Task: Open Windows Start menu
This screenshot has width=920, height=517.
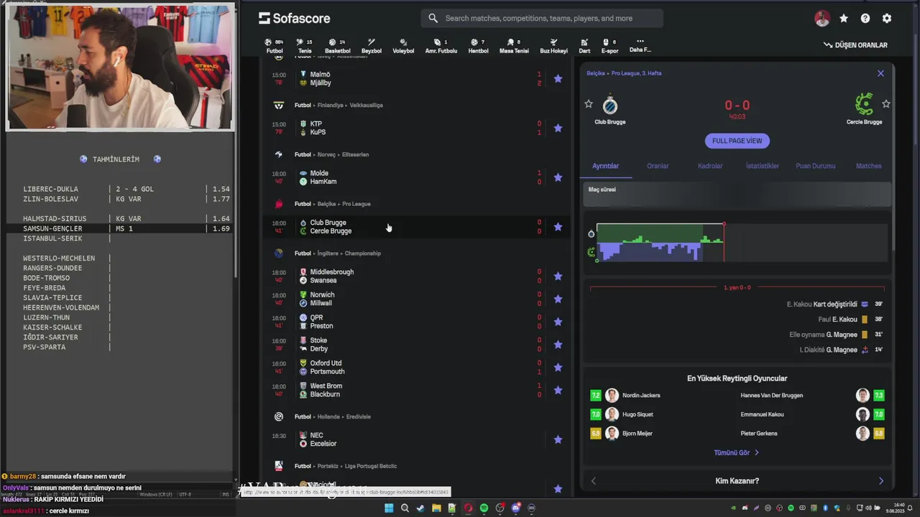Action: click(389, 508)
